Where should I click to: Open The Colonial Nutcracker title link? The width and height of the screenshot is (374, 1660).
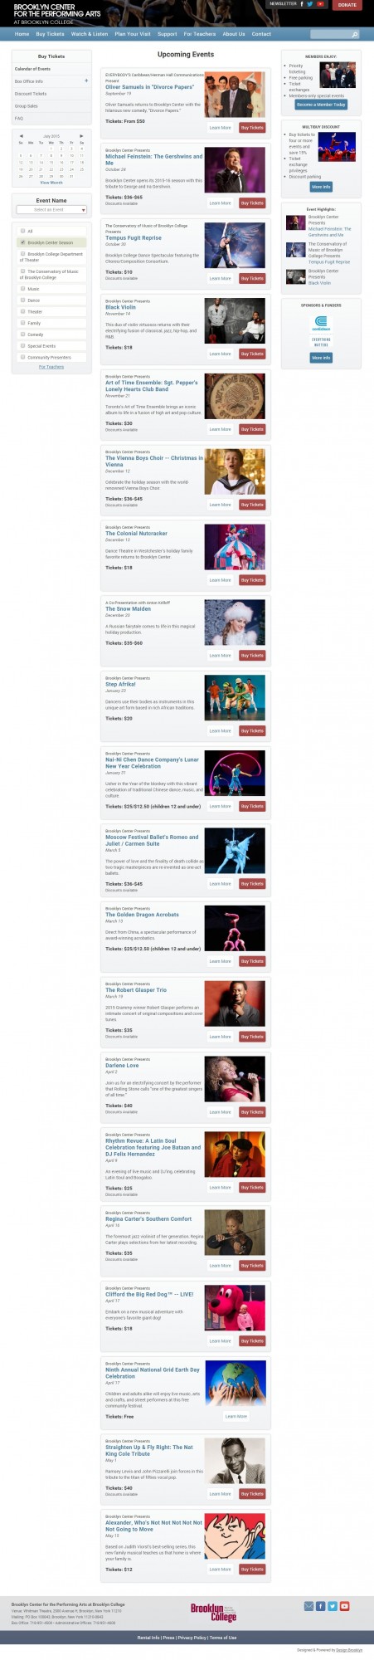(137, 534)
